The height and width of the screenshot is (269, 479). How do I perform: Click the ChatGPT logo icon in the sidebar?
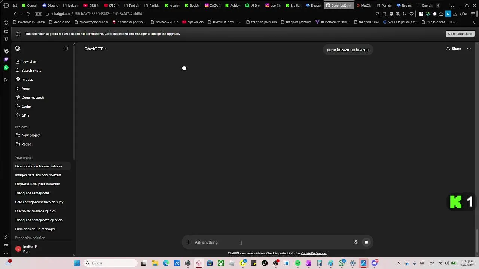point(18,49)
